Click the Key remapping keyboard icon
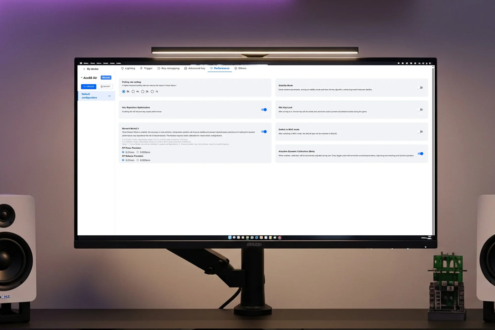The image size is (495, 330). point(159,68)
